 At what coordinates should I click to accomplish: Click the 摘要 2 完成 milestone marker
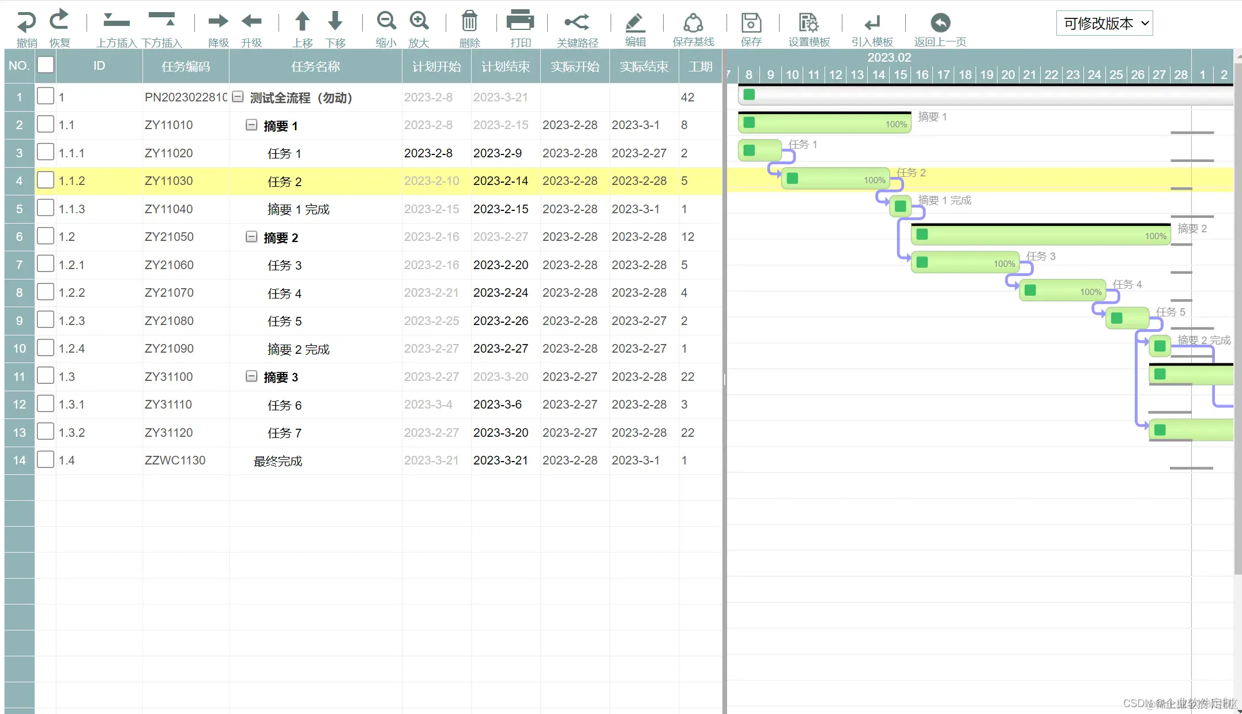1160,346
